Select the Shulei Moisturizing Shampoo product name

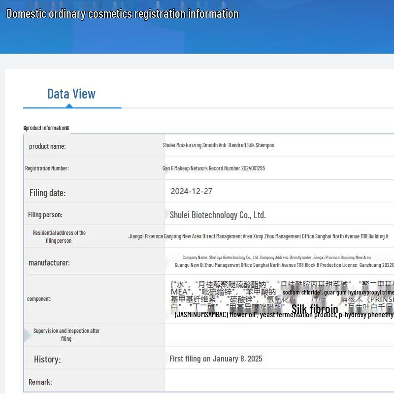(218, 145)
